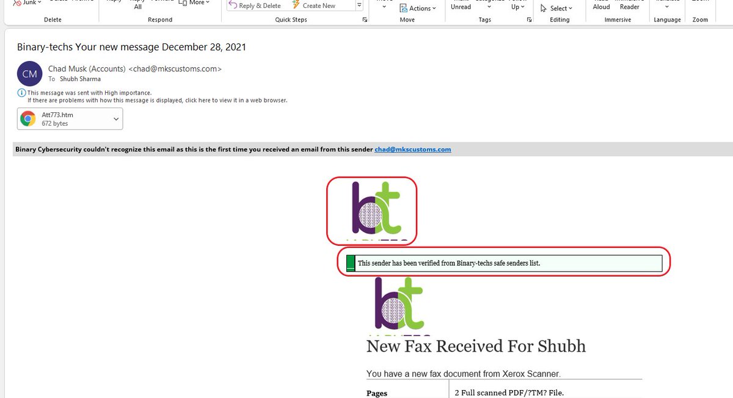Click the second bt logo above the heading
Image resolution: width=733 pixels, height=398 pixels.
pyautogui.click(x=398, y=306)
